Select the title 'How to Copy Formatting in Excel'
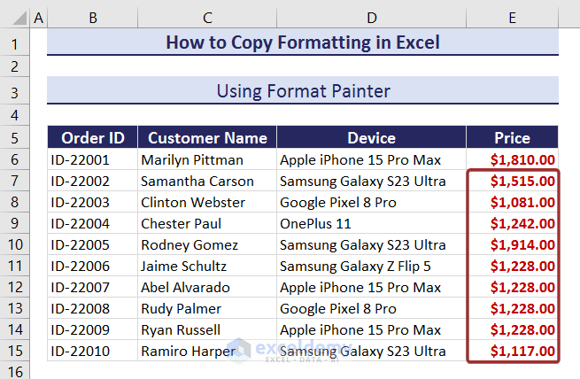 [303, 43]
